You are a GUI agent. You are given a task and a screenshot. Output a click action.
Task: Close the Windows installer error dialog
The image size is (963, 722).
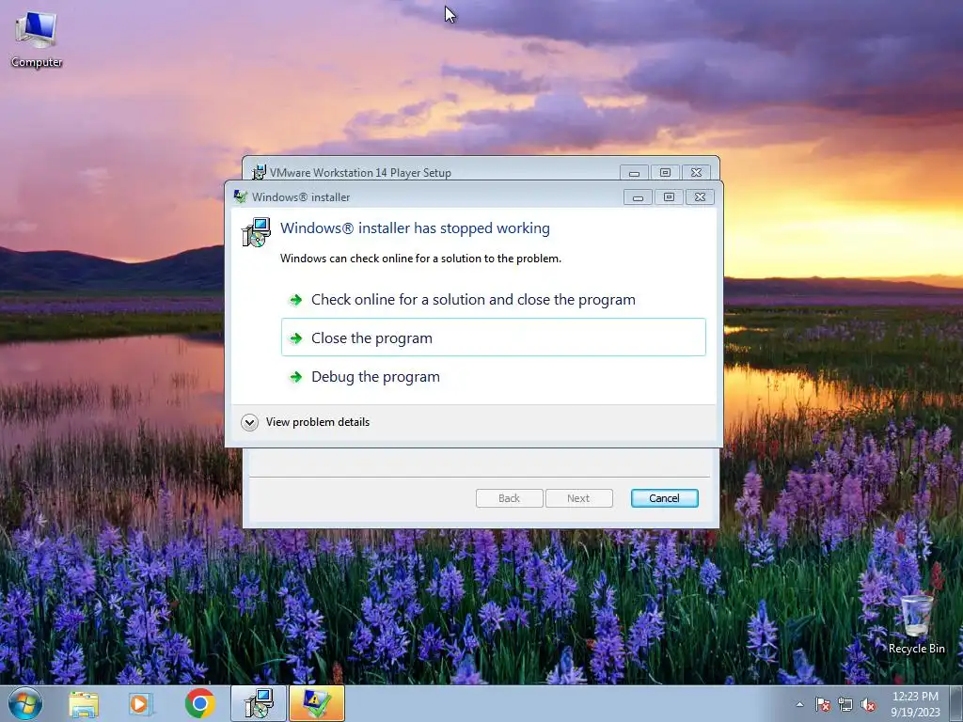pos(700,197)
